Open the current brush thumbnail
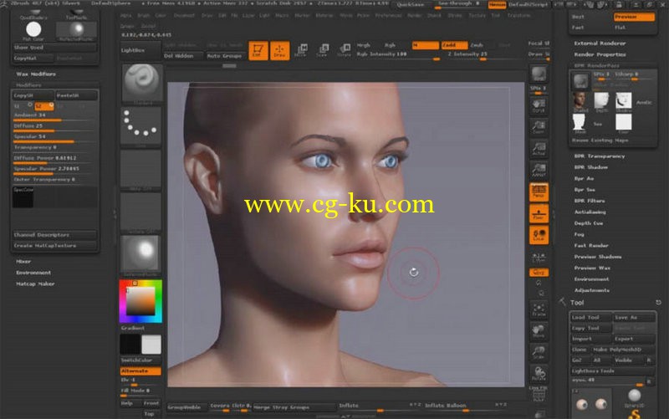669x419 pixels. click(x=141, y=84)
